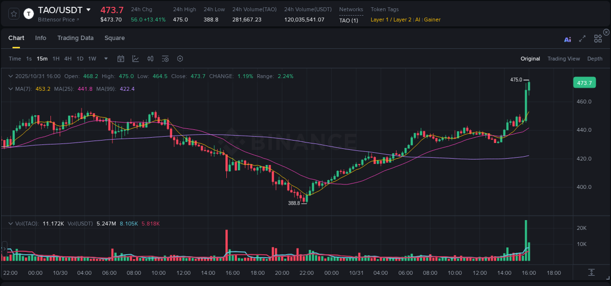Open the extra intervals dropdown arrow
611x286 pixels.
105,59
